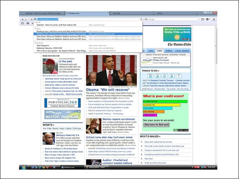This screenshot has height=179, width=239.
Task: Click the Google search field
Action: point(171,19)
